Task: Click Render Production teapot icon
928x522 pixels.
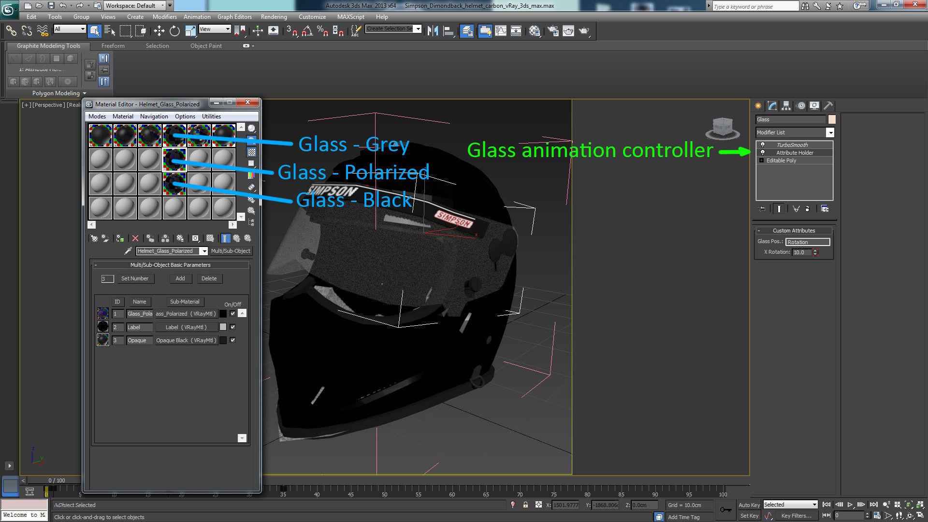Action: pos(584,31)
